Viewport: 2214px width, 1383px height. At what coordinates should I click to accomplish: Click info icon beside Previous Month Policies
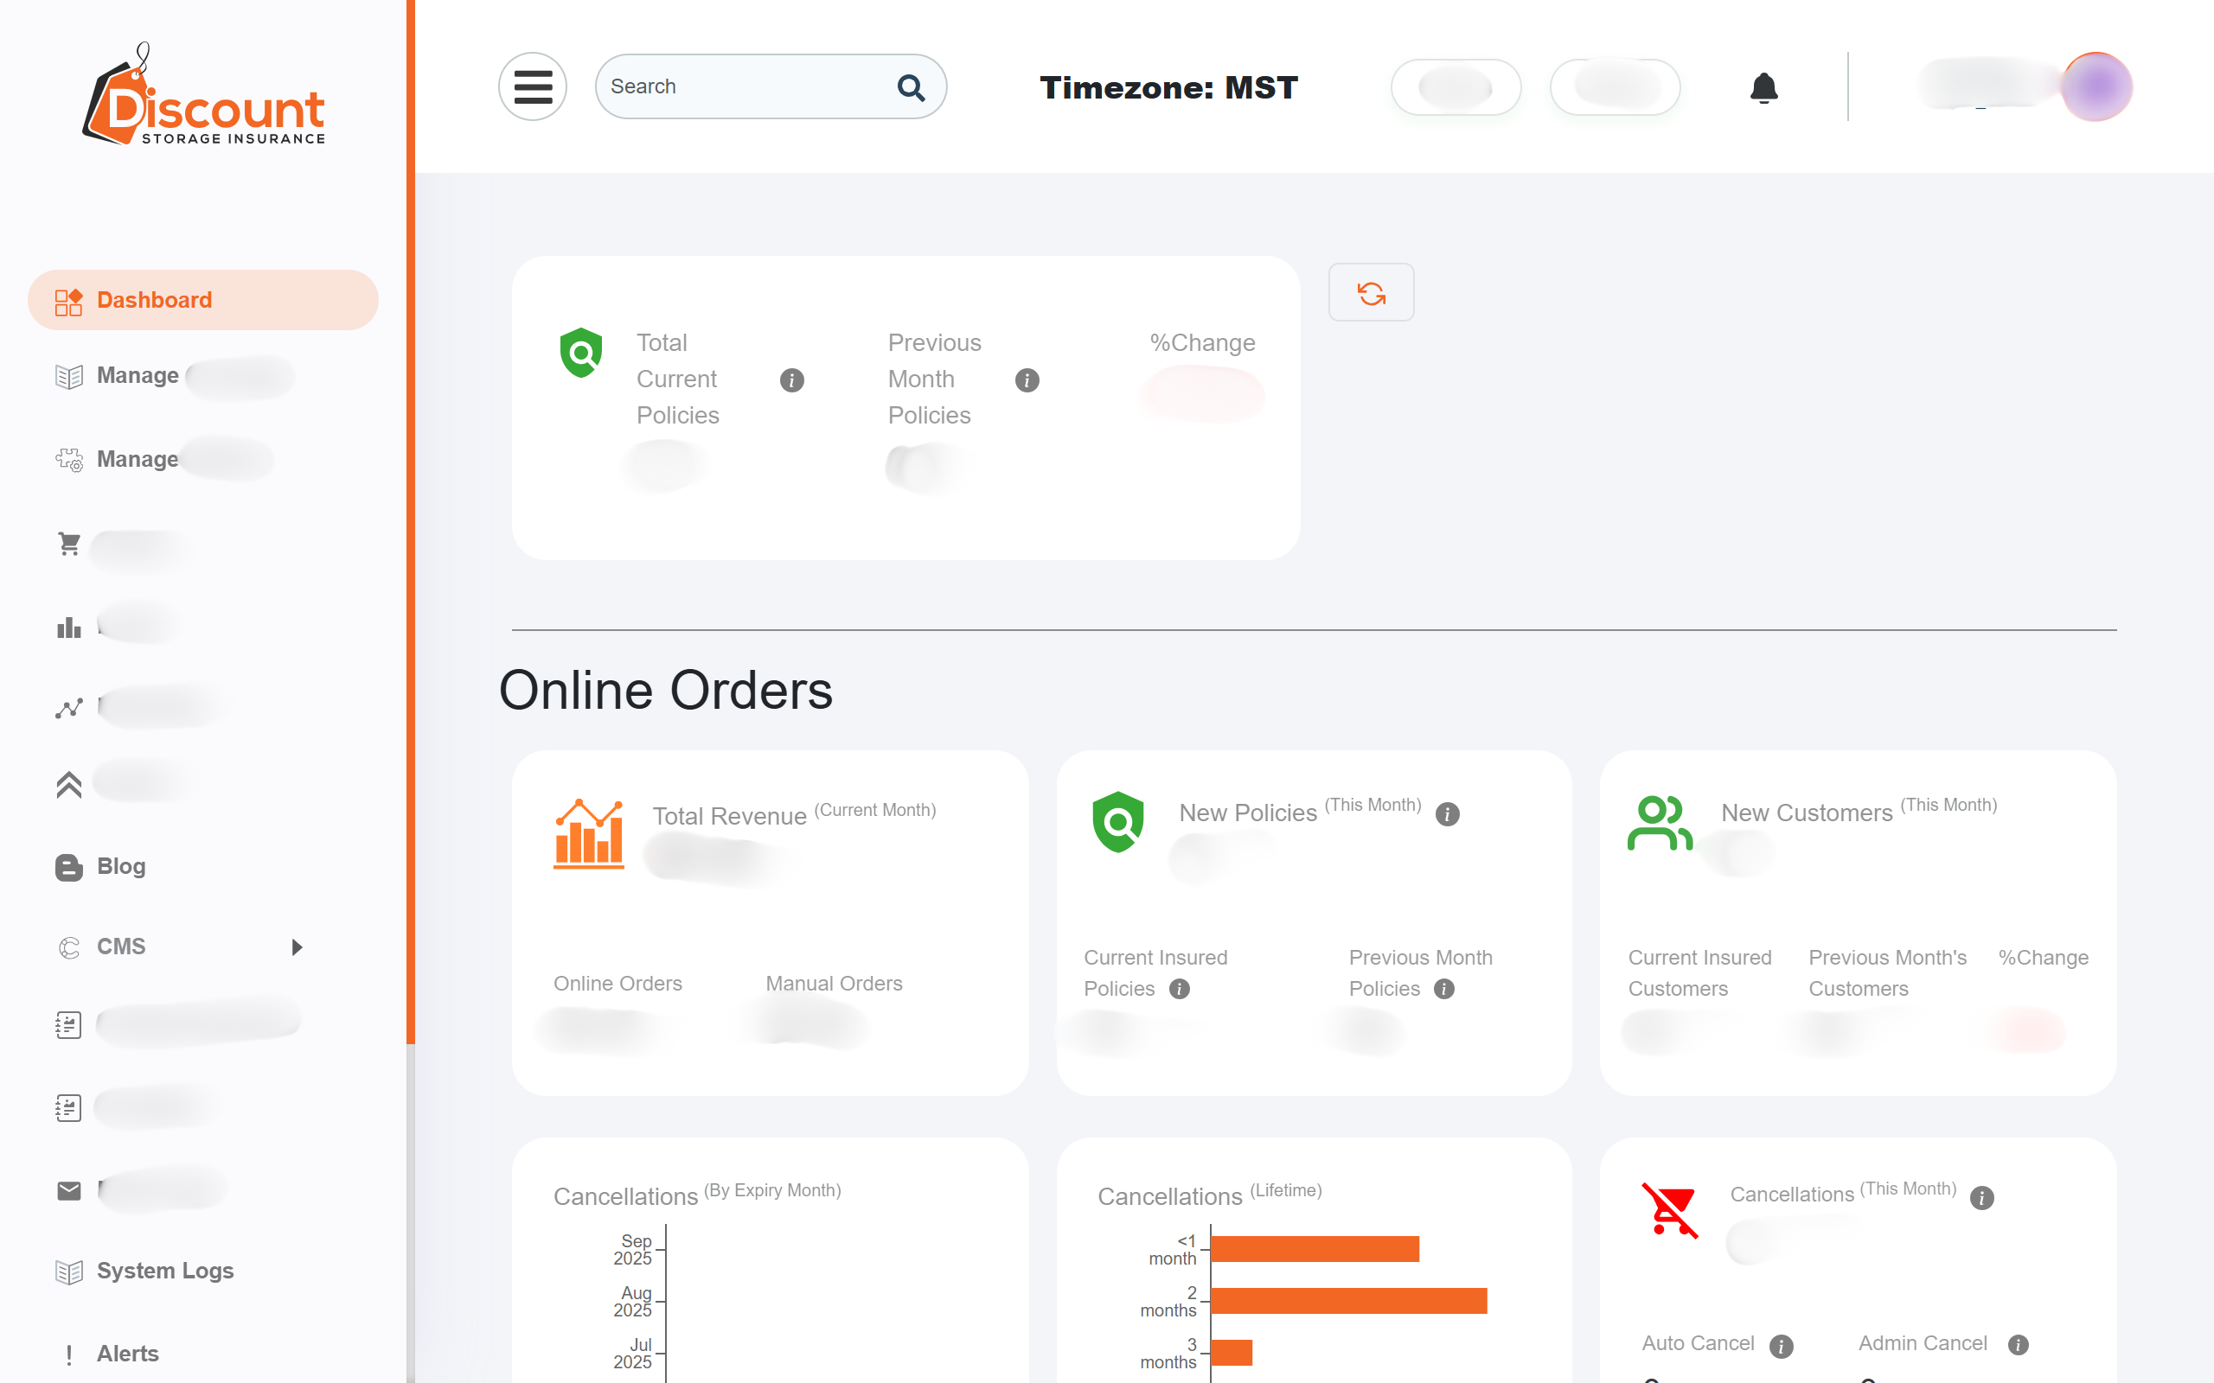click(x=1027, y=379)
